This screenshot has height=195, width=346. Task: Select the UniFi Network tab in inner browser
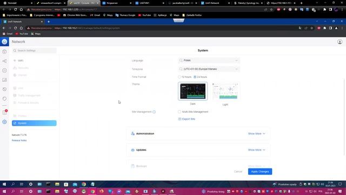point(23,22)
